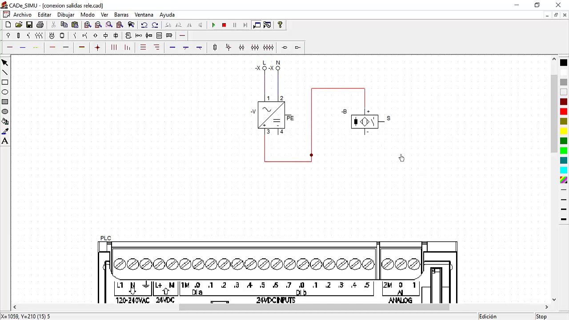Image resolution: width=569 pixels, height=320 pixels.
Task: Open Dibujar menu
Action: 66,15
